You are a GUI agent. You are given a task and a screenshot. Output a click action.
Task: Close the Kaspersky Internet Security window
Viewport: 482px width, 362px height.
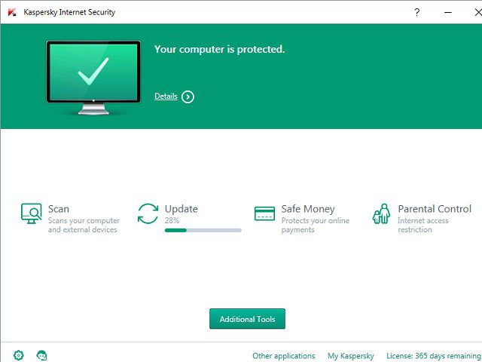[x=477, y=12]
